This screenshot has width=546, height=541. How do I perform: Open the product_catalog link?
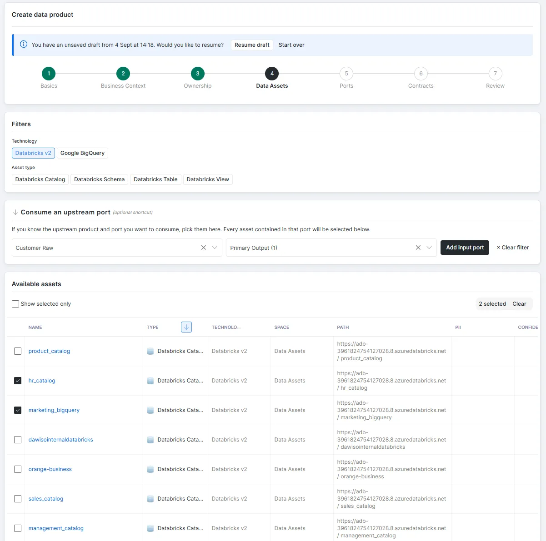49,351
